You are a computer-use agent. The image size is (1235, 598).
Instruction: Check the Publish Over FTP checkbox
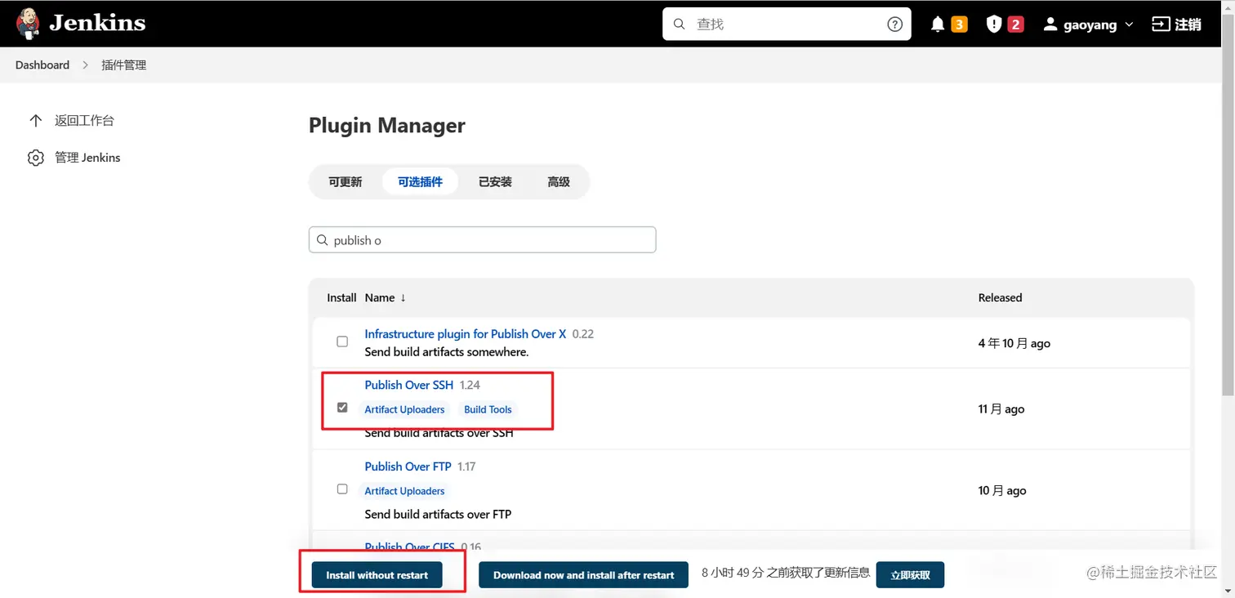click(342, 489)
